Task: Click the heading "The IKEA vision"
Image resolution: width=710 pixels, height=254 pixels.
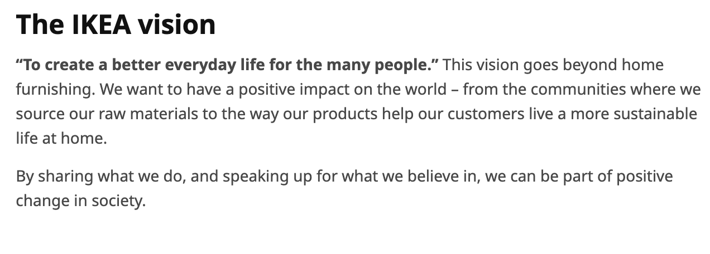Action: click(x=116, y=25)
